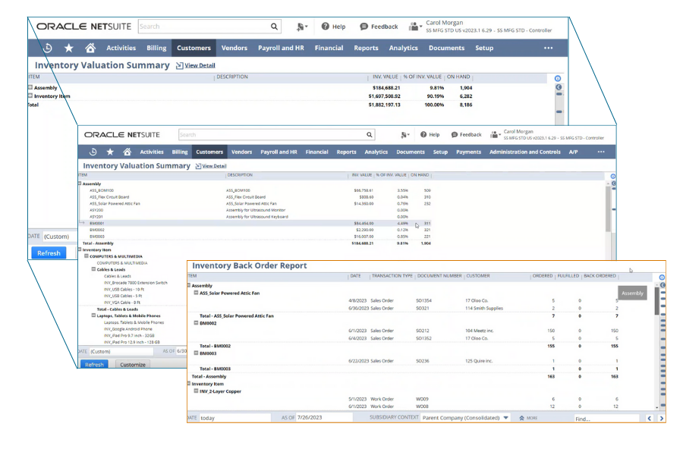The height and width of the screenshot is (455, 683).
Task: Collapse BM0003 group in Back Order Report
Action: [196, 353]
